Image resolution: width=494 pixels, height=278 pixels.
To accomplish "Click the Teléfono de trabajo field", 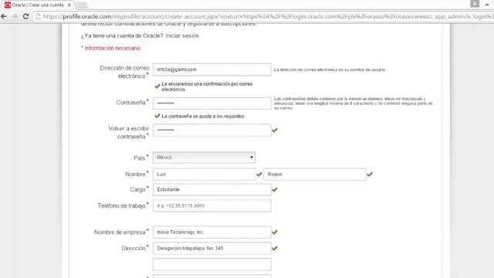I will [211, 205].
